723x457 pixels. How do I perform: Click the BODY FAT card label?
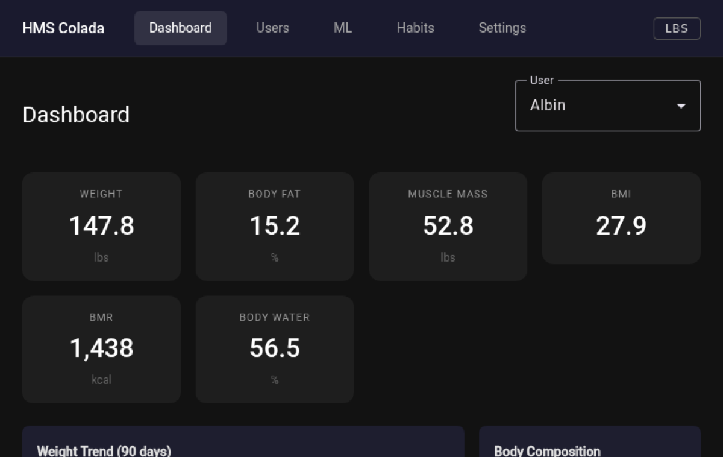[x=275, y=194]
